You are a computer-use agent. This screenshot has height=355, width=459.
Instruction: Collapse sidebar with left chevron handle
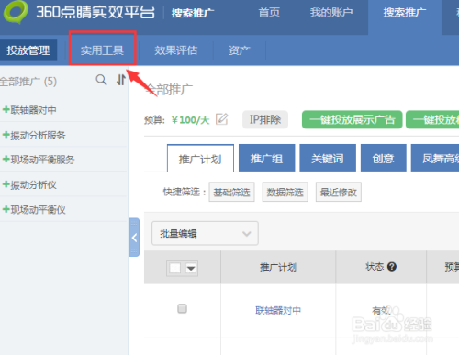[134, 238]
